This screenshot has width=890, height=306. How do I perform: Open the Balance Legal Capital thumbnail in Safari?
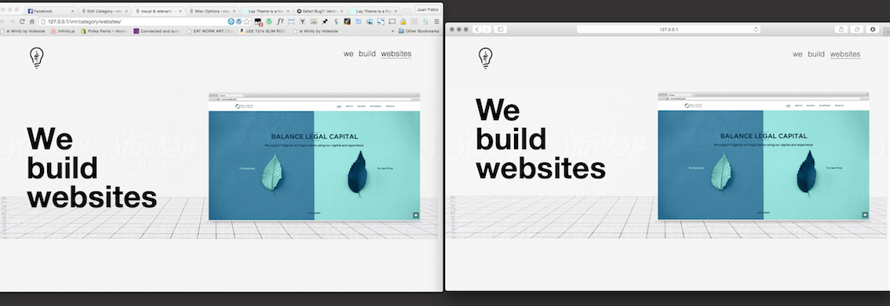pyautogui.click(x=764, y=156)
